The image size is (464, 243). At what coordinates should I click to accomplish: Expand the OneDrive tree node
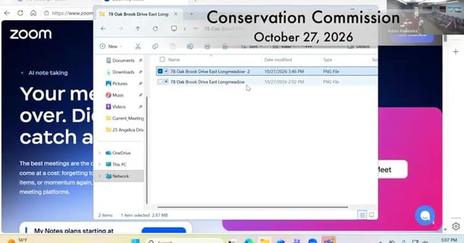pos(100,153)
